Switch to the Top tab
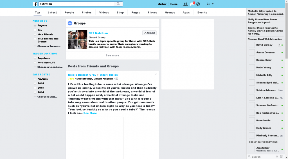The height and width of the screenshot is (159, 288). click(x=37, y=12)
